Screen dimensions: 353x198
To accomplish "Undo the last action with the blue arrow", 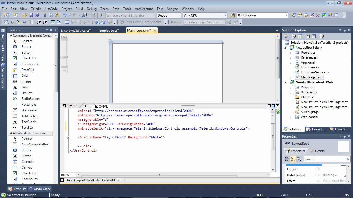I will point(65,15).
